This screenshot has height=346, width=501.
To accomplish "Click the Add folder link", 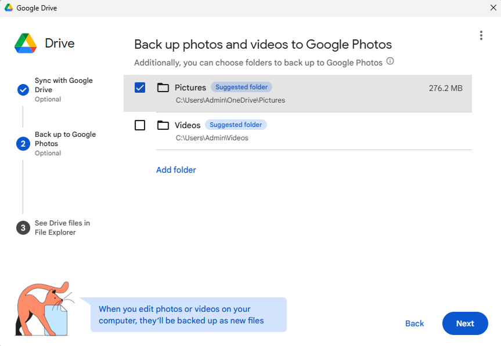I will 176,170.
